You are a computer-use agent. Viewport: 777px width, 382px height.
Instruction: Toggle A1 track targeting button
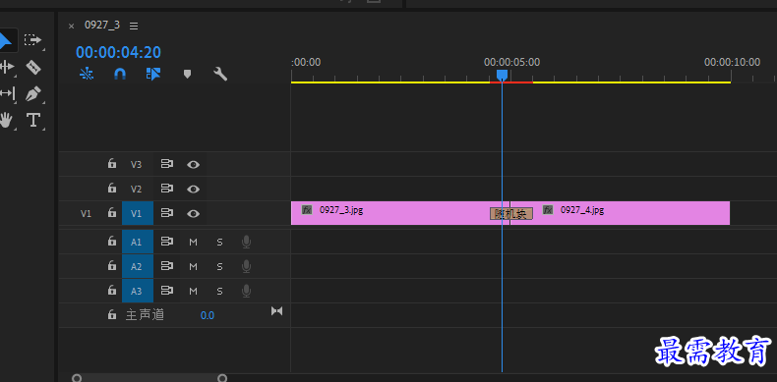pos(138,242)
